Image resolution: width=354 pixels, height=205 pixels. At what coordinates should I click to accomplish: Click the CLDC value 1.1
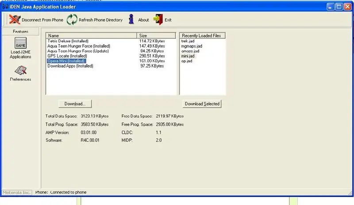[158, 133]
